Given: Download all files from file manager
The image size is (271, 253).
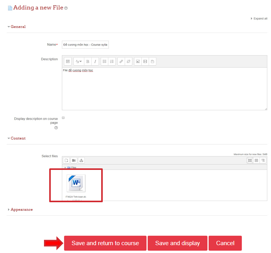Looking at the screenshot, I should pyautogui.click(x=81, y=160).
